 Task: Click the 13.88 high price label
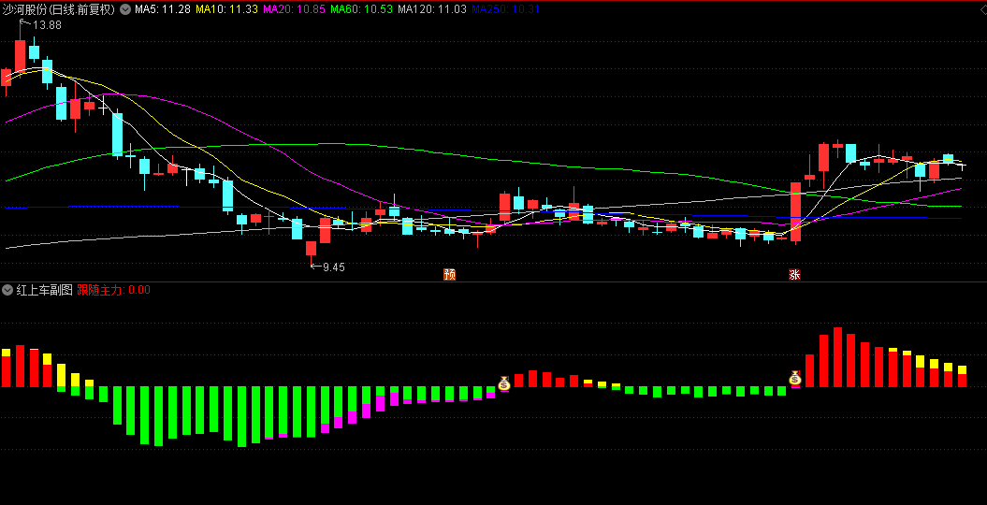tap(47, 25)
